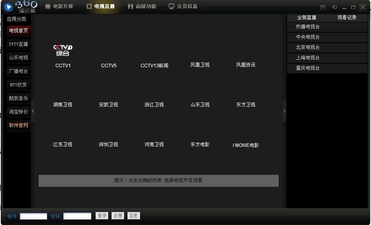Select the 东方电影 channel
Viewport: 371px width, 225px height.
200,144
